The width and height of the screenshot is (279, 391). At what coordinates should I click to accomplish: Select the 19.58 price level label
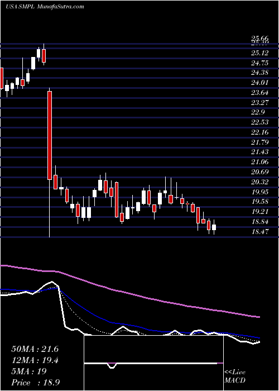260,202
